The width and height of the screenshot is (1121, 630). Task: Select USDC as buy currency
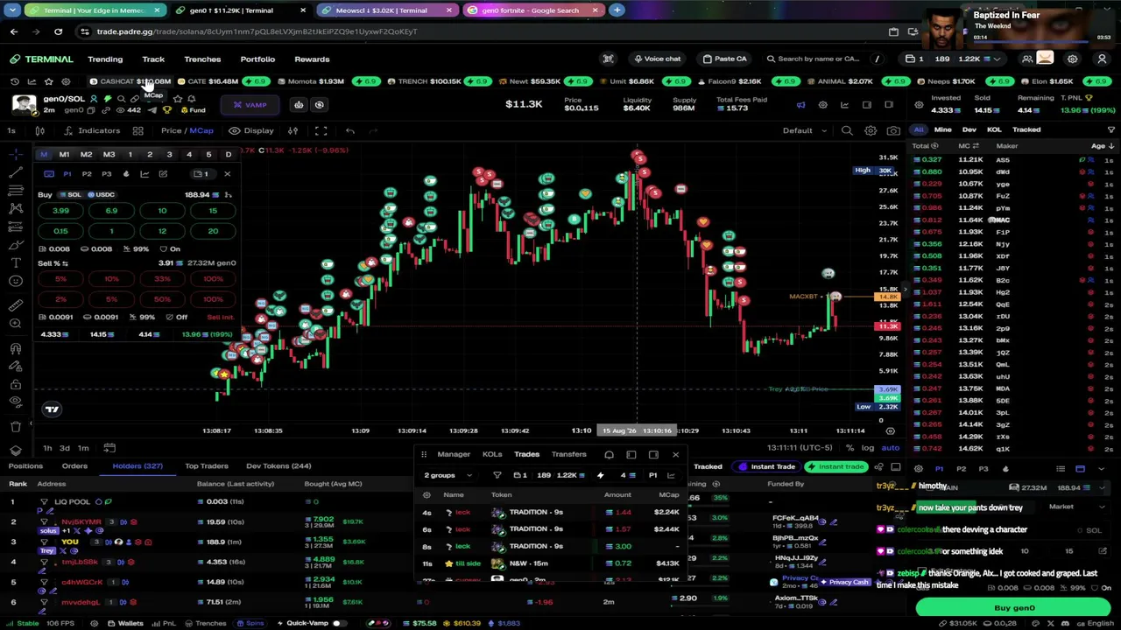(x=100, y=194)
